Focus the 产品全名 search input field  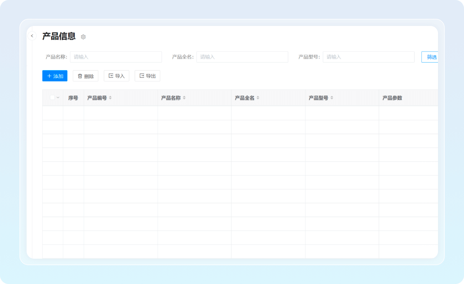[x=242, y=57]
